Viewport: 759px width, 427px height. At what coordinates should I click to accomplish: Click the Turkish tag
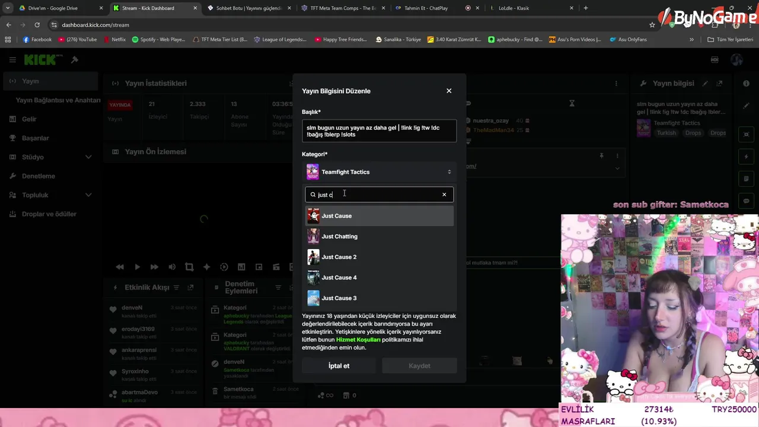666,133
